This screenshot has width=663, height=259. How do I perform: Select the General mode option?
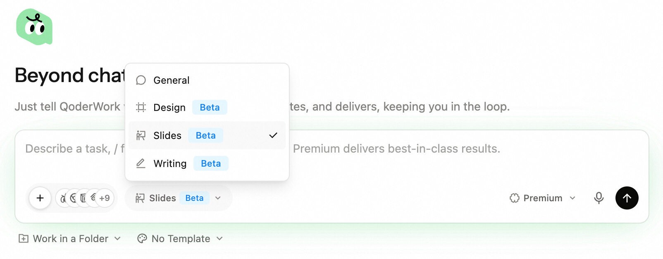coord(207,80)
